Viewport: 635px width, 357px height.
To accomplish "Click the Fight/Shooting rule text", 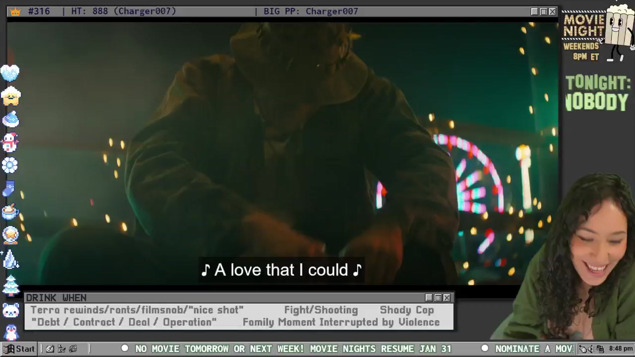I will click(x=321, y=310).
